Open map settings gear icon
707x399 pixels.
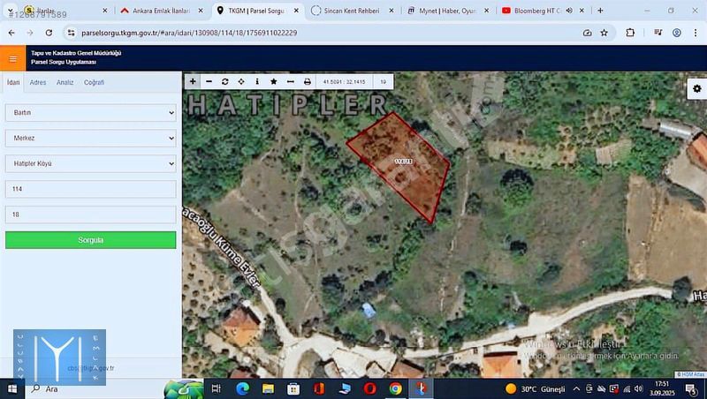(696, 89)
